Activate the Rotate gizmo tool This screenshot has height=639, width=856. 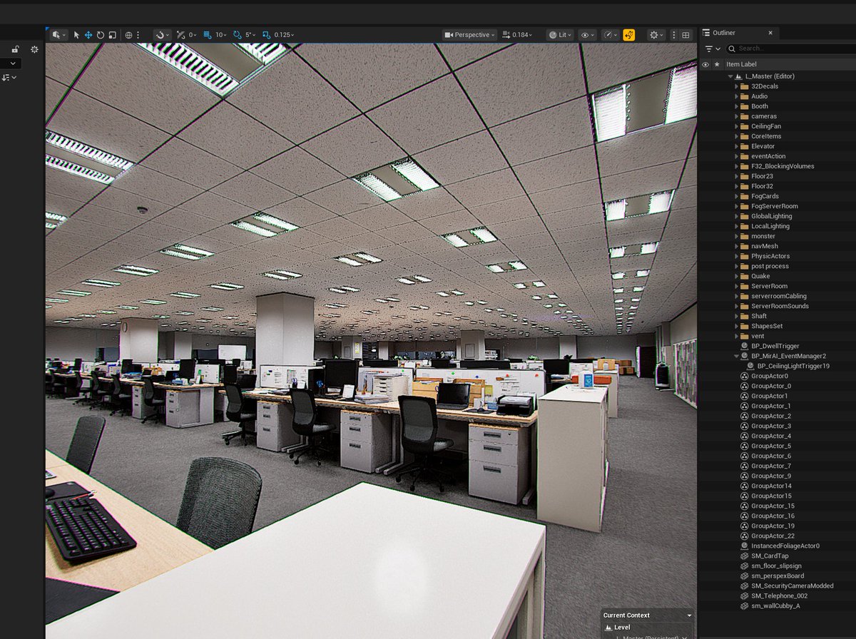pyautogui.click(x=101, y=34)
